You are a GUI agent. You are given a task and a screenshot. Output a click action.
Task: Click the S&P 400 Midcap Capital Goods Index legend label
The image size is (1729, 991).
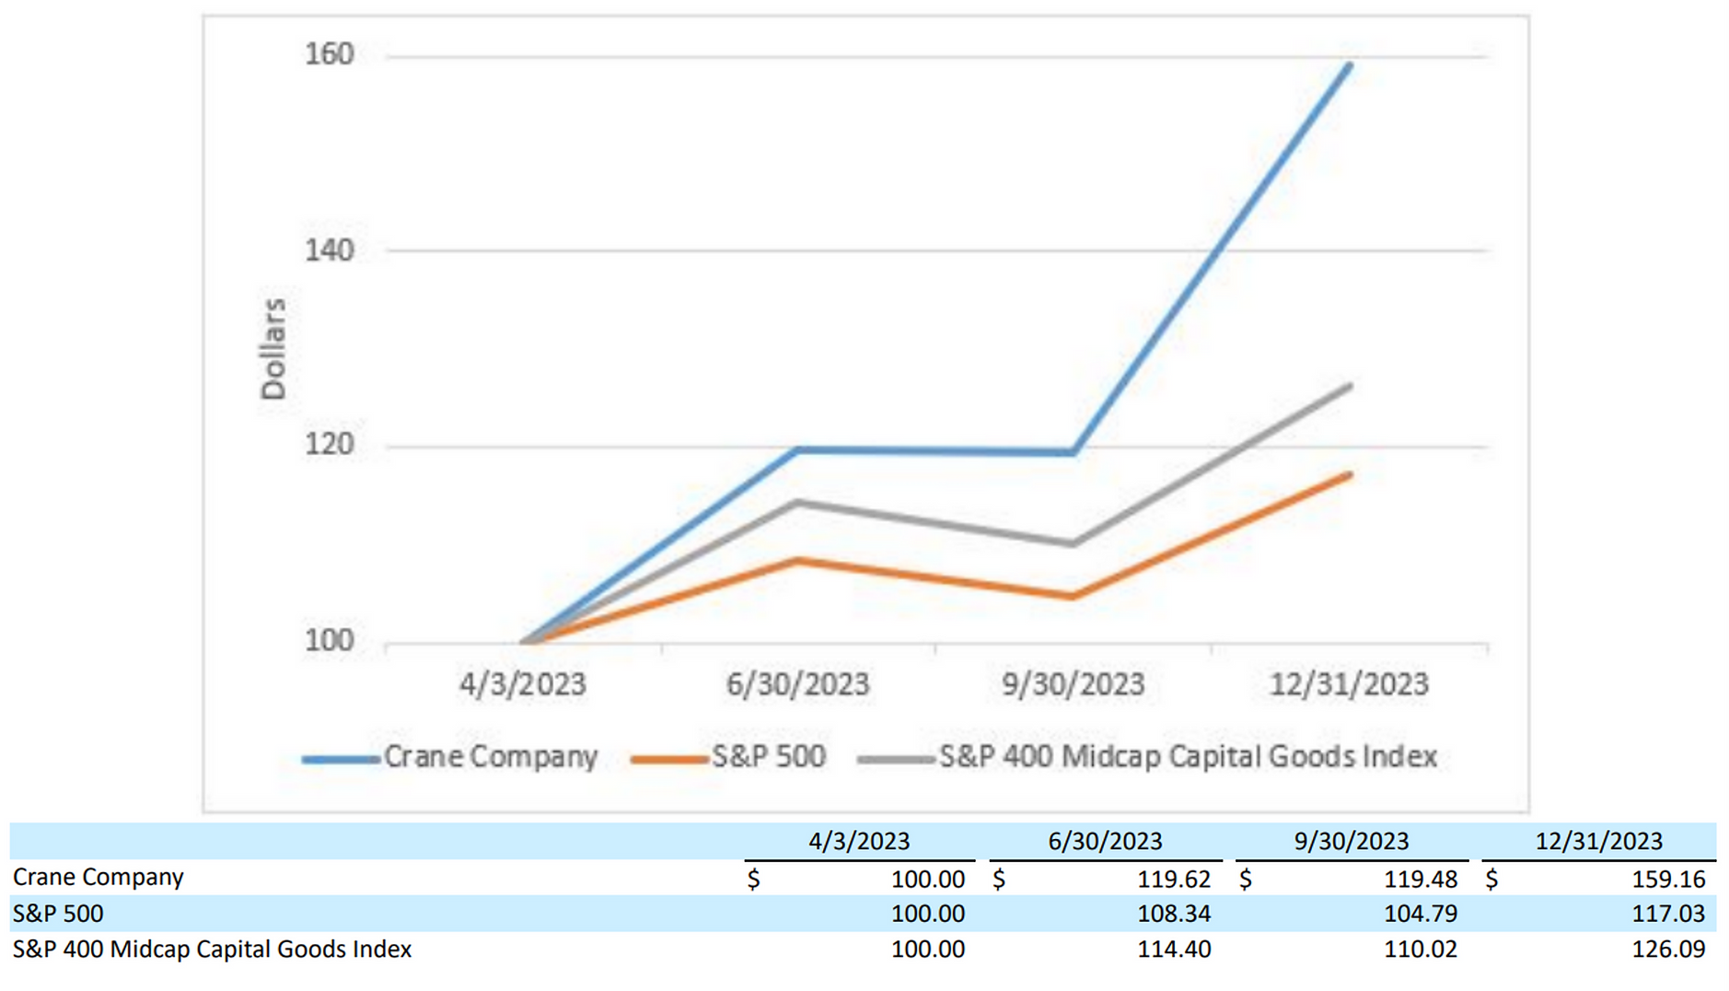(x=1188, y=756)
